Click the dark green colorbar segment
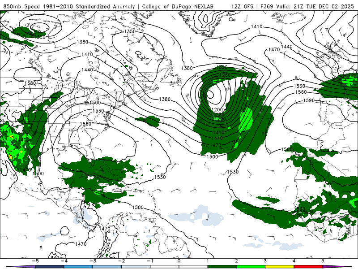The width and height of the screenshot is (358, 269). (x=222, y=267)
